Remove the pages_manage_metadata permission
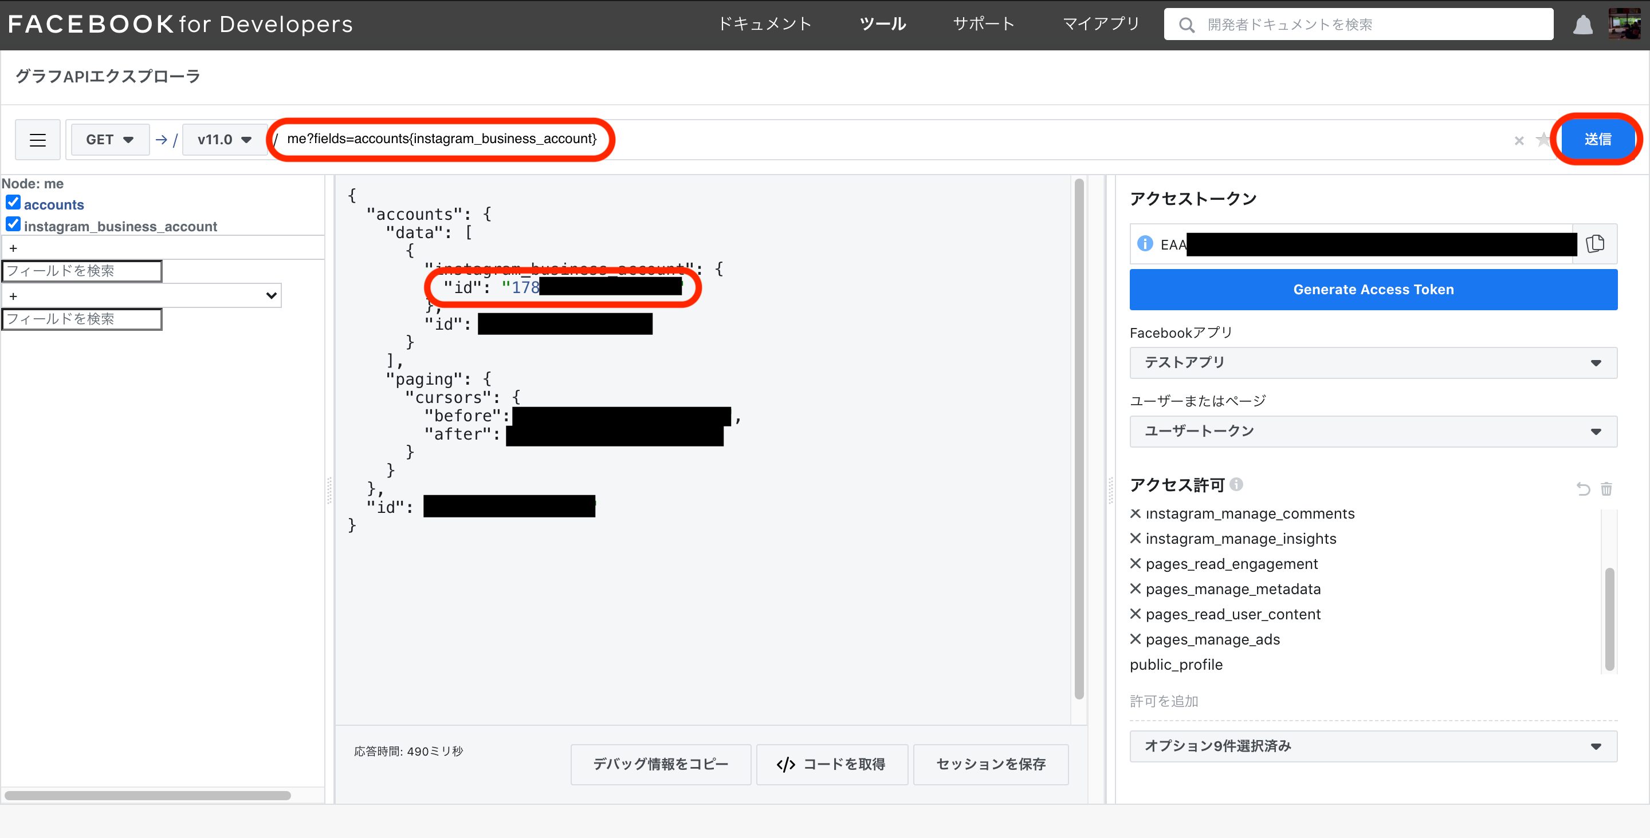 [x=1135, y=588]
